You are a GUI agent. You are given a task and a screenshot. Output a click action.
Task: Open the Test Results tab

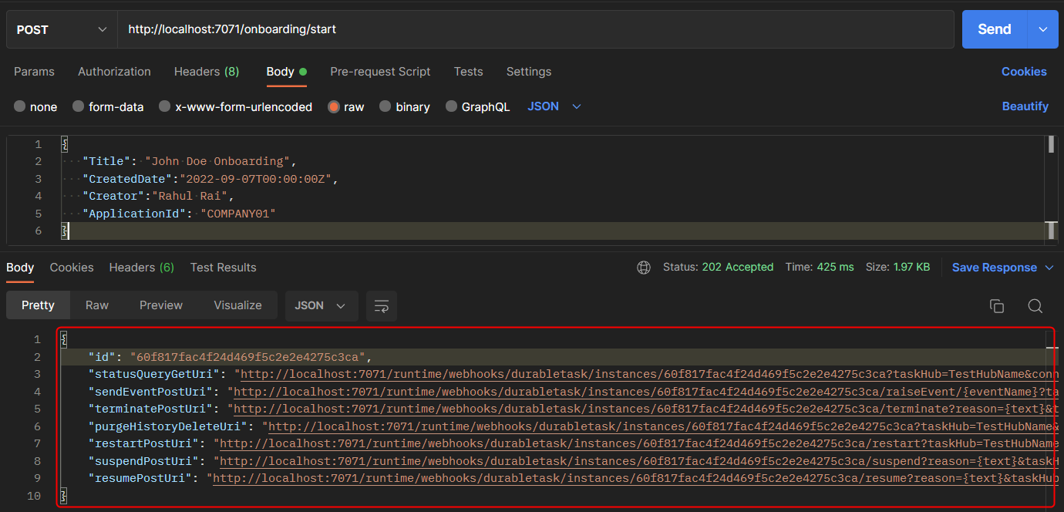pyautogui.click(x=224, y=268)
